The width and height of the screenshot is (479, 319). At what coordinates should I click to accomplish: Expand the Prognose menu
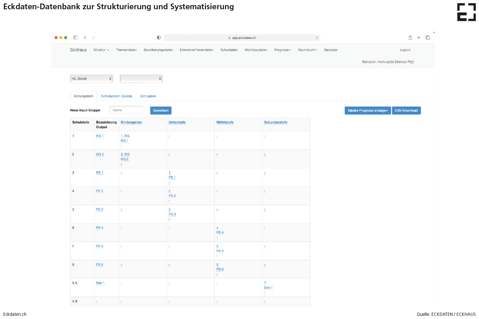pyautogui.click(x=282, y=50)
